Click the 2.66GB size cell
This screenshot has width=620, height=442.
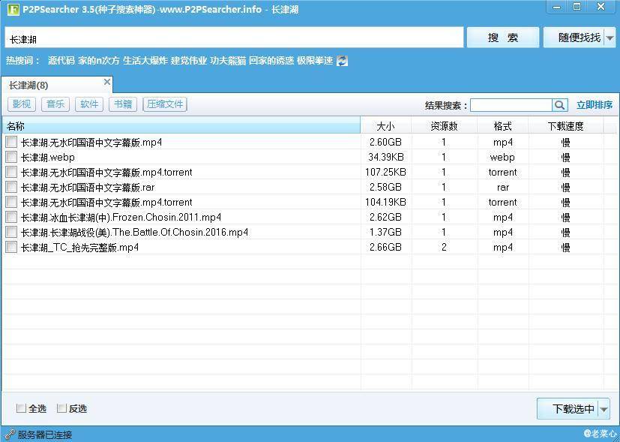pos(385,248)
